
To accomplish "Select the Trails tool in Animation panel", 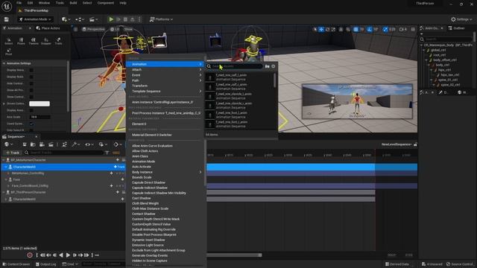I will [58, 42].
